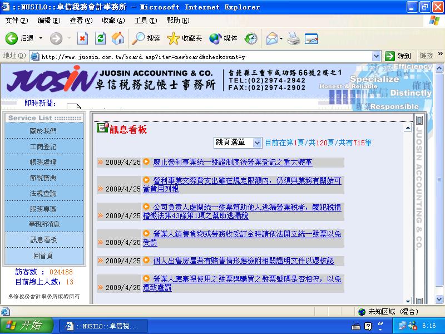Image resolution: width=445 pixels, height=334 pixels.
Task: Click the Search magnifier icon
Action: [138, 38]
